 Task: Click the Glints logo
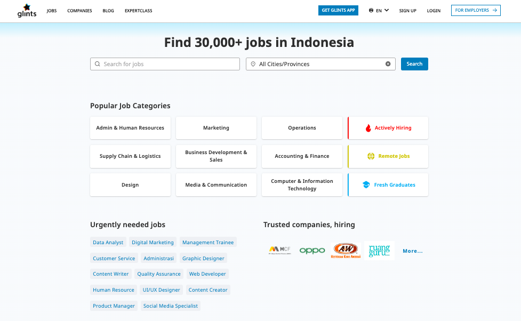(x=27, y=10)
